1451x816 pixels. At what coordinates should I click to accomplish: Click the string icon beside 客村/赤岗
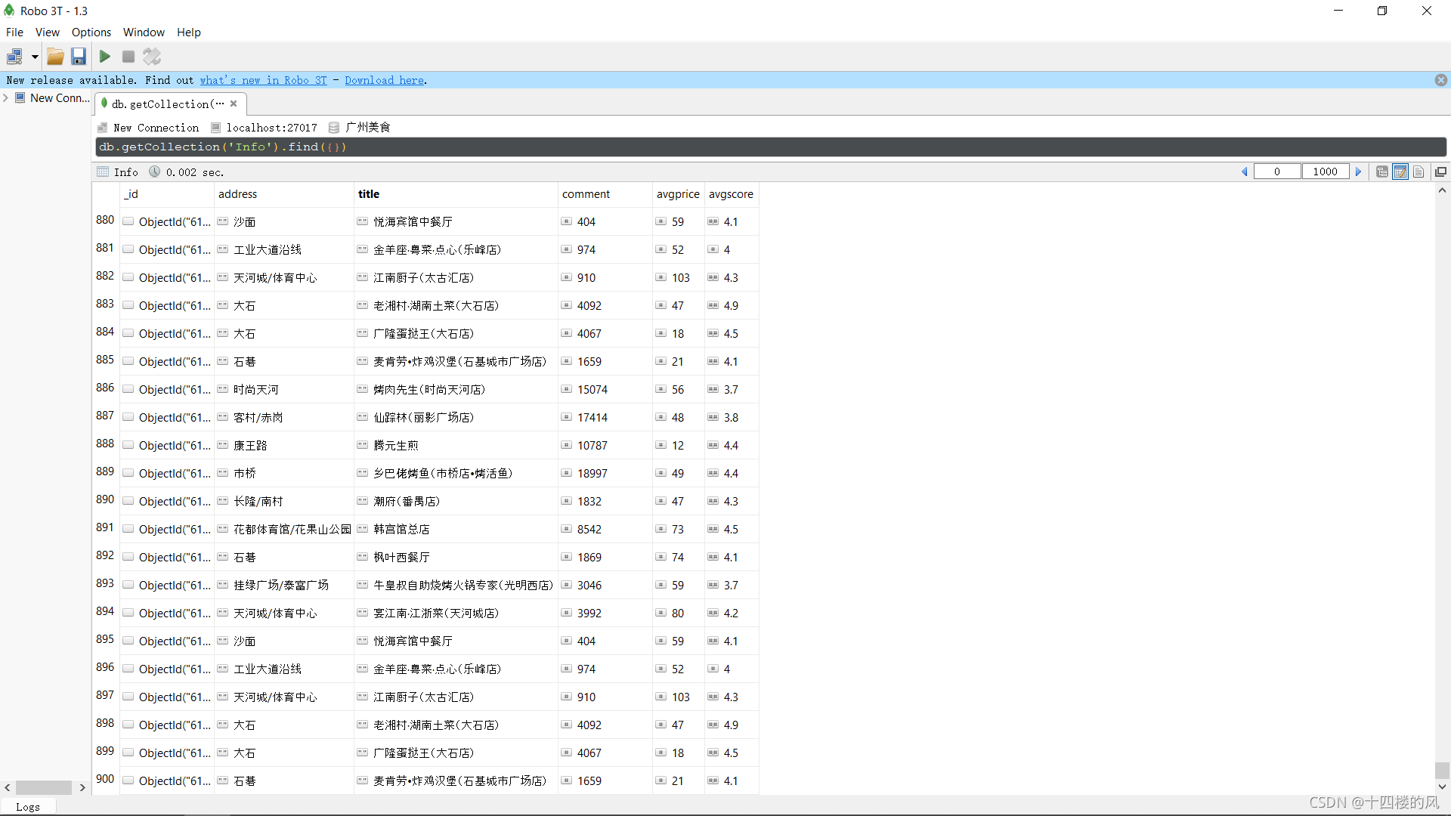tap(222, 417)
